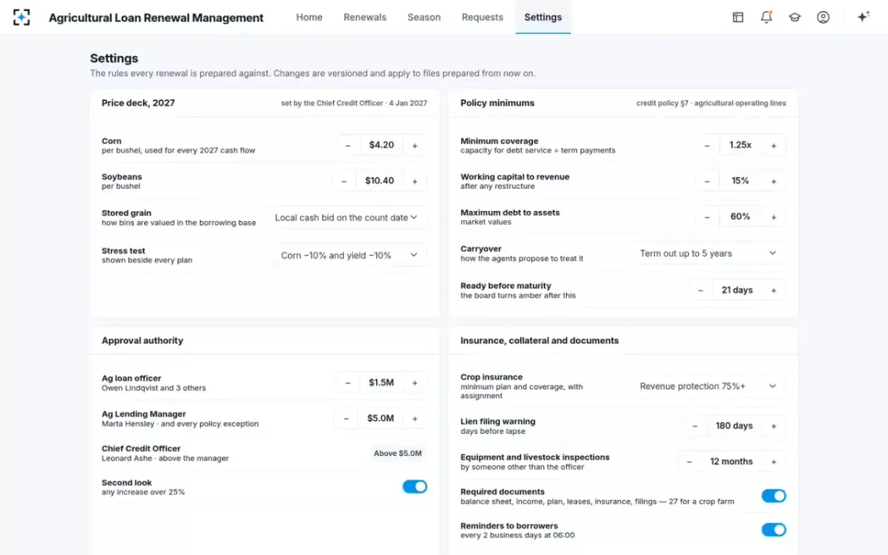Increase Working capital to revenue
Screen dimensions: 888x555
[774, 181]
